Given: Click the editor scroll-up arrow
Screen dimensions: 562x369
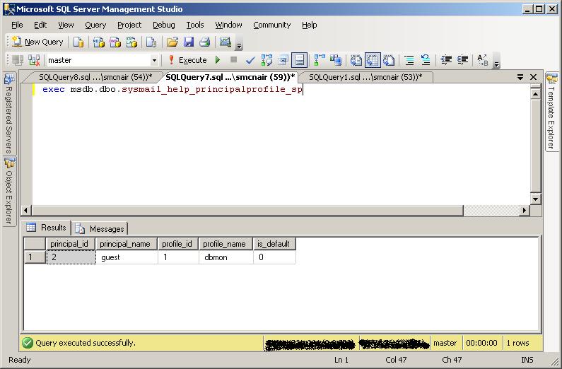Looking at the screenshot, I should [x=535, y=94].
